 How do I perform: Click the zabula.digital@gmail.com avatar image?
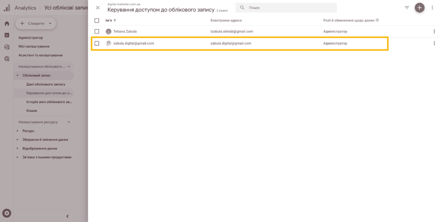click(108, 43)
